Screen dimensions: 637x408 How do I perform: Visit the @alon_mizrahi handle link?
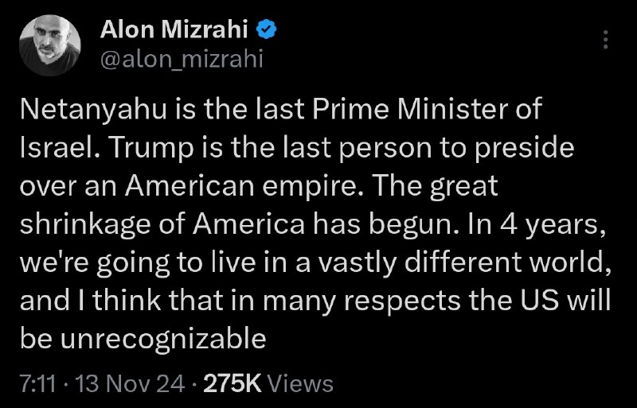point(182,59)
